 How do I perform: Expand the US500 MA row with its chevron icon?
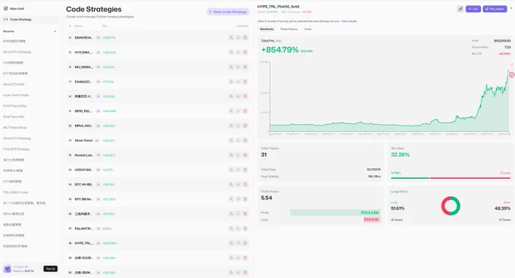(238, 170)
